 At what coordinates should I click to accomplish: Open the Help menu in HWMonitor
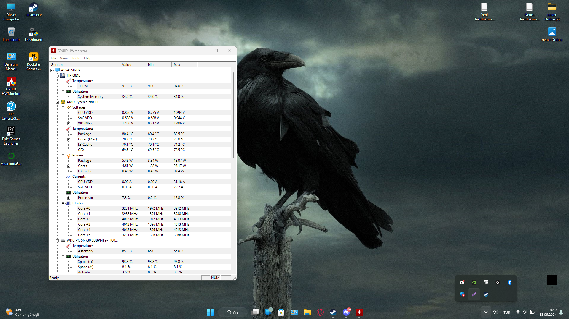click(87, 58)
